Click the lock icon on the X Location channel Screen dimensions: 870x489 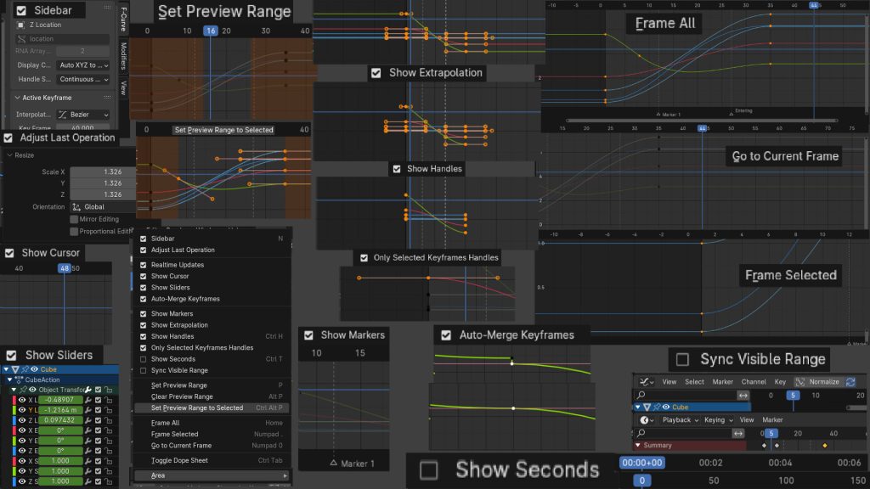(x=110, y=400)
